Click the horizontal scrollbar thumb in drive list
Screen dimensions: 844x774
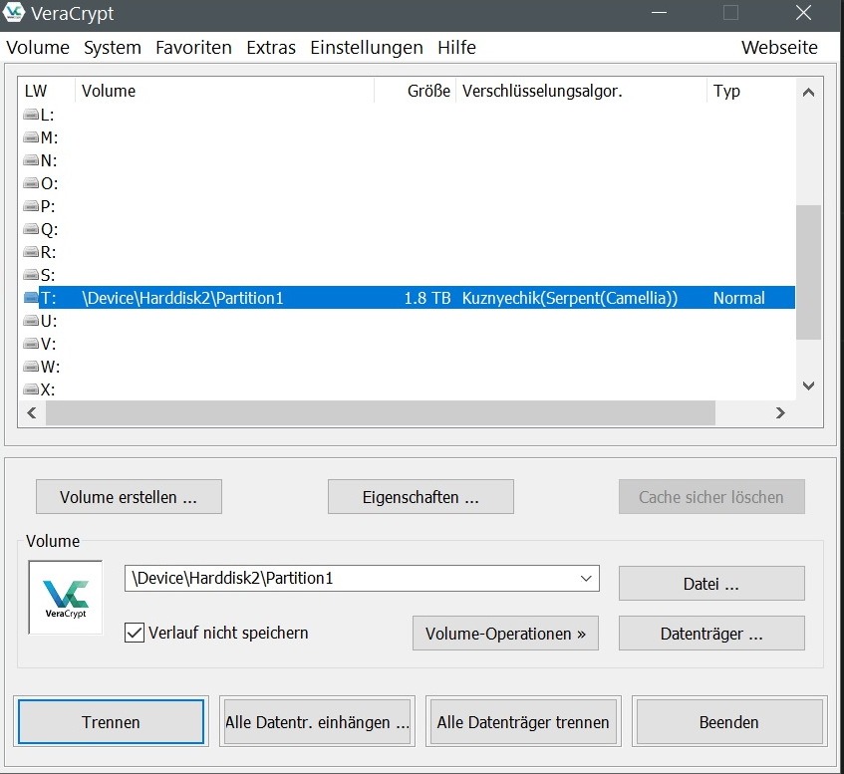pyautogui.click(x=381, y=413)
